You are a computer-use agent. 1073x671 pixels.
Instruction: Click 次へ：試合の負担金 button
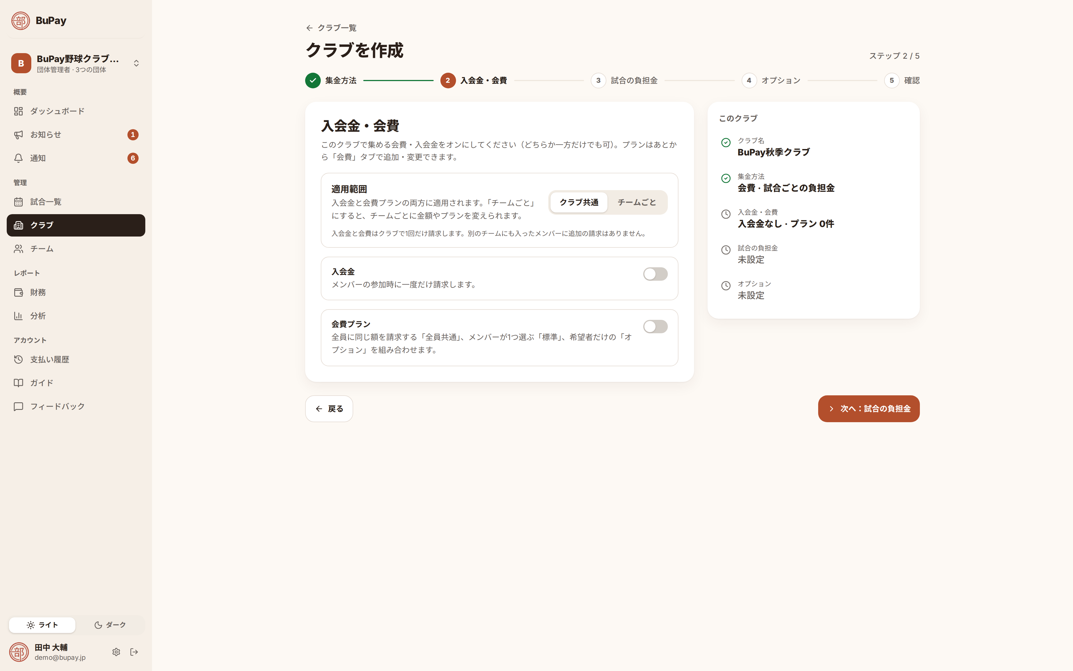click(x=868, y=409)
